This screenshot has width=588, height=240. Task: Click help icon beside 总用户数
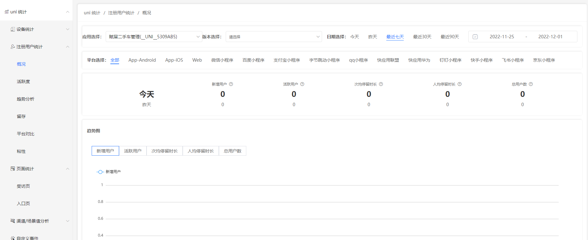coord(531,84)
